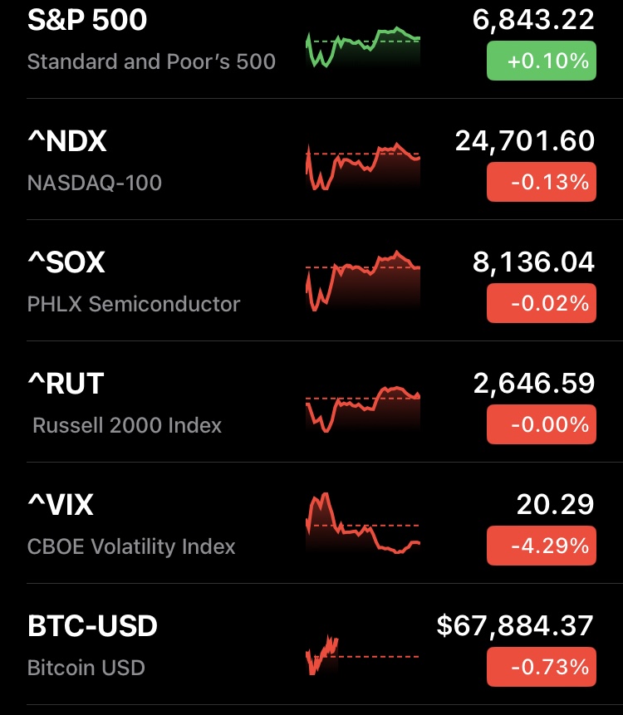The image size is (623, 715).
Task: Tap the ^SOX -0.02% change badge
Action: pyautogui.click(x=541, y=303)
